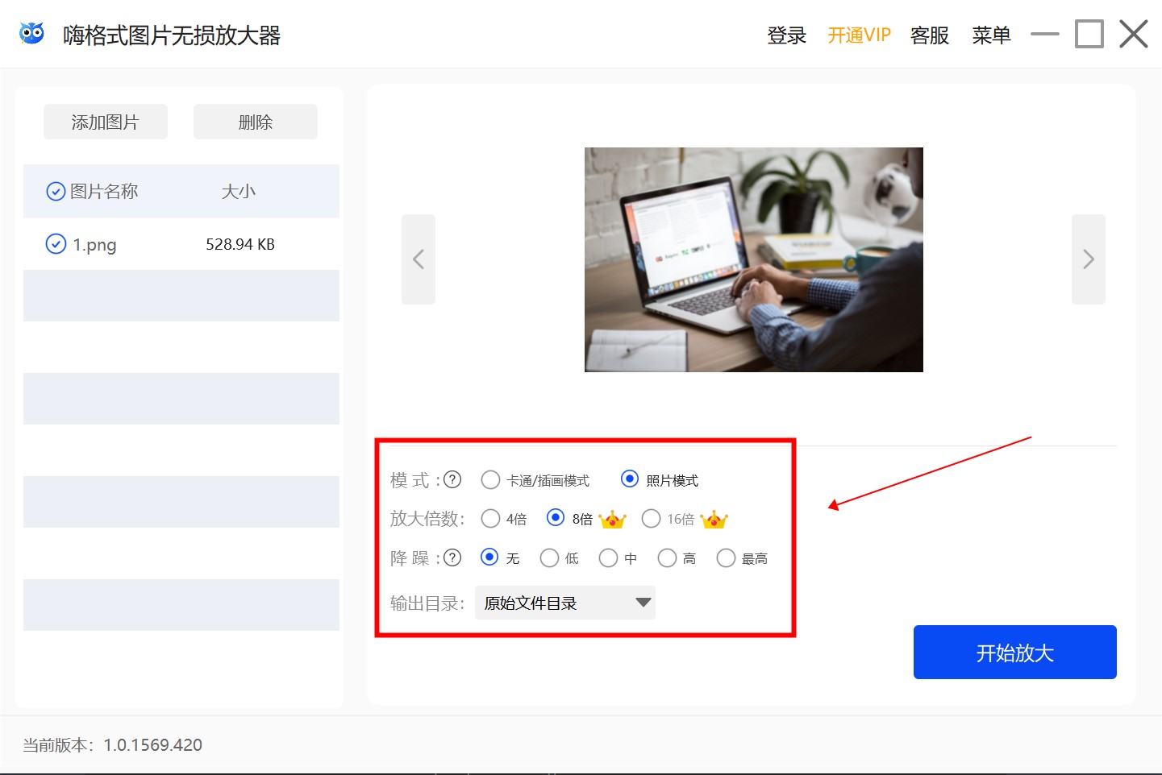Show the previous image with left arrow
The height and width of the screenshot is (775, 1162).
click(419, 259)
